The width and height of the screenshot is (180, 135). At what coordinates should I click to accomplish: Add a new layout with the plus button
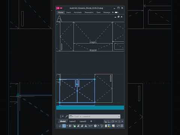[x=91, y=121]
